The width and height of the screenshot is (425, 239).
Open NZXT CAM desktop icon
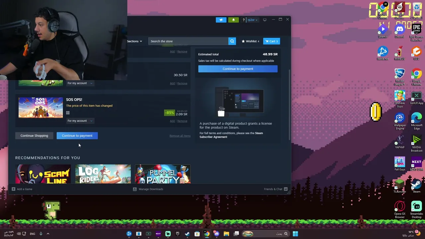click(416, 164)
